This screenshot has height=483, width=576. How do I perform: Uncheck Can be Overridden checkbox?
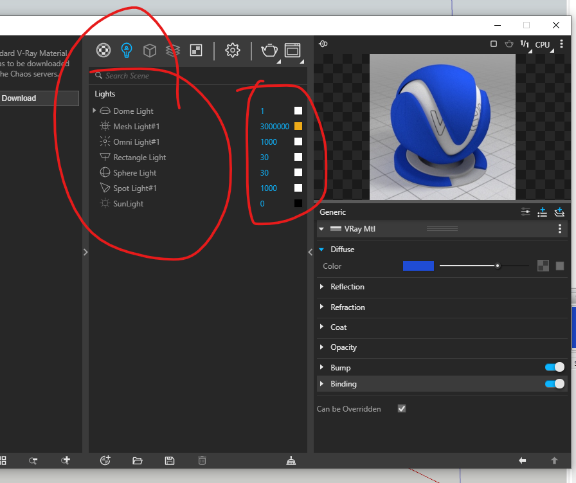pos(402,409)
